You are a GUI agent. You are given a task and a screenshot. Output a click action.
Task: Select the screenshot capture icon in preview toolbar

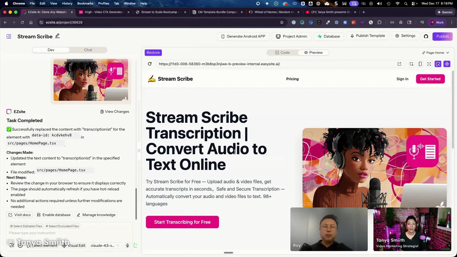click(411, 64)
